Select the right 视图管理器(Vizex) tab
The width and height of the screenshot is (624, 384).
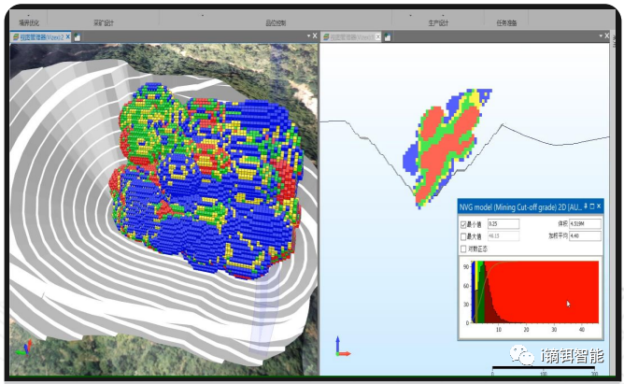(x=352, y=37)
